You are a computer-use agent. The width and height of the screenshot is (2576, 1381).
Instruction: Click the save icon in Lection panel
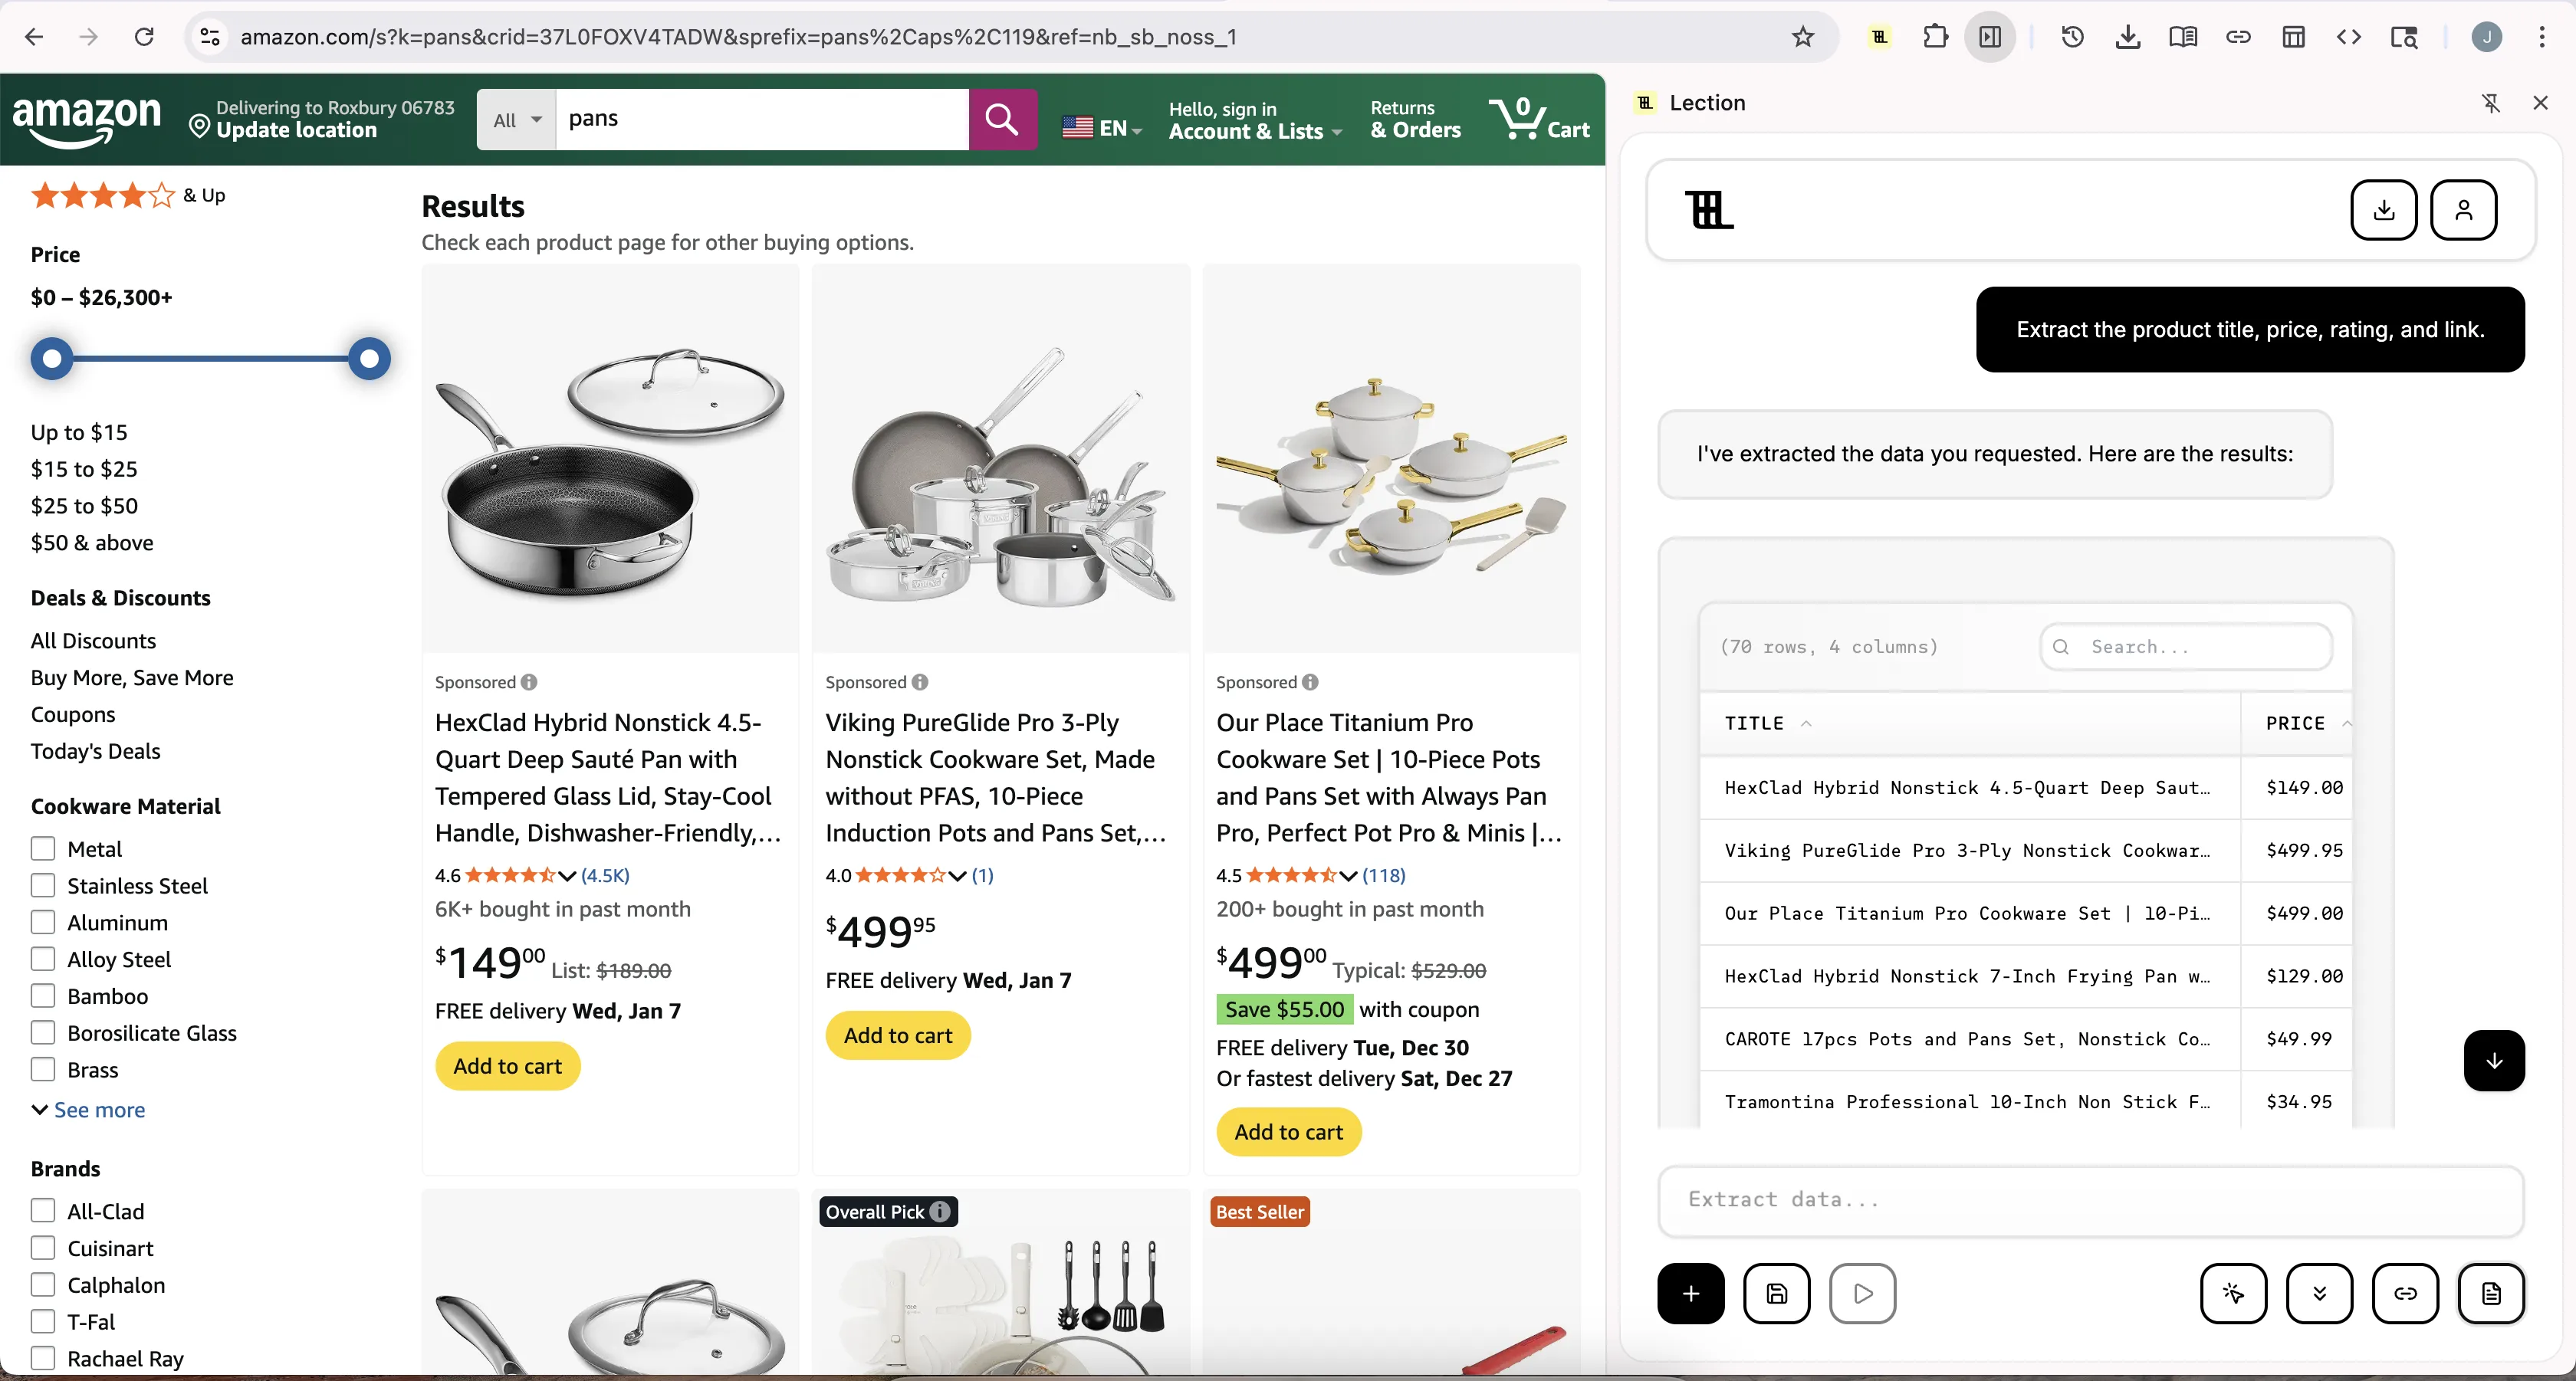pyautogui.click(x=1777, y=1294)
